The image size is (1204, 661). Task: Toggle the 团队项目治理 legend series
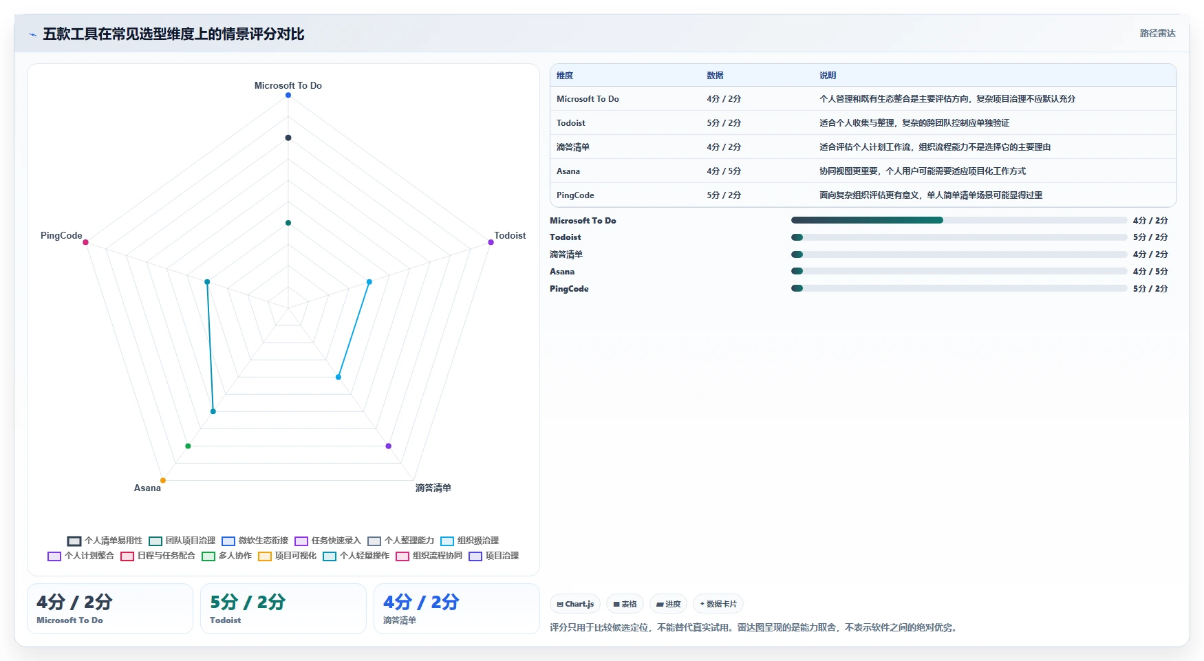[182, 541]
